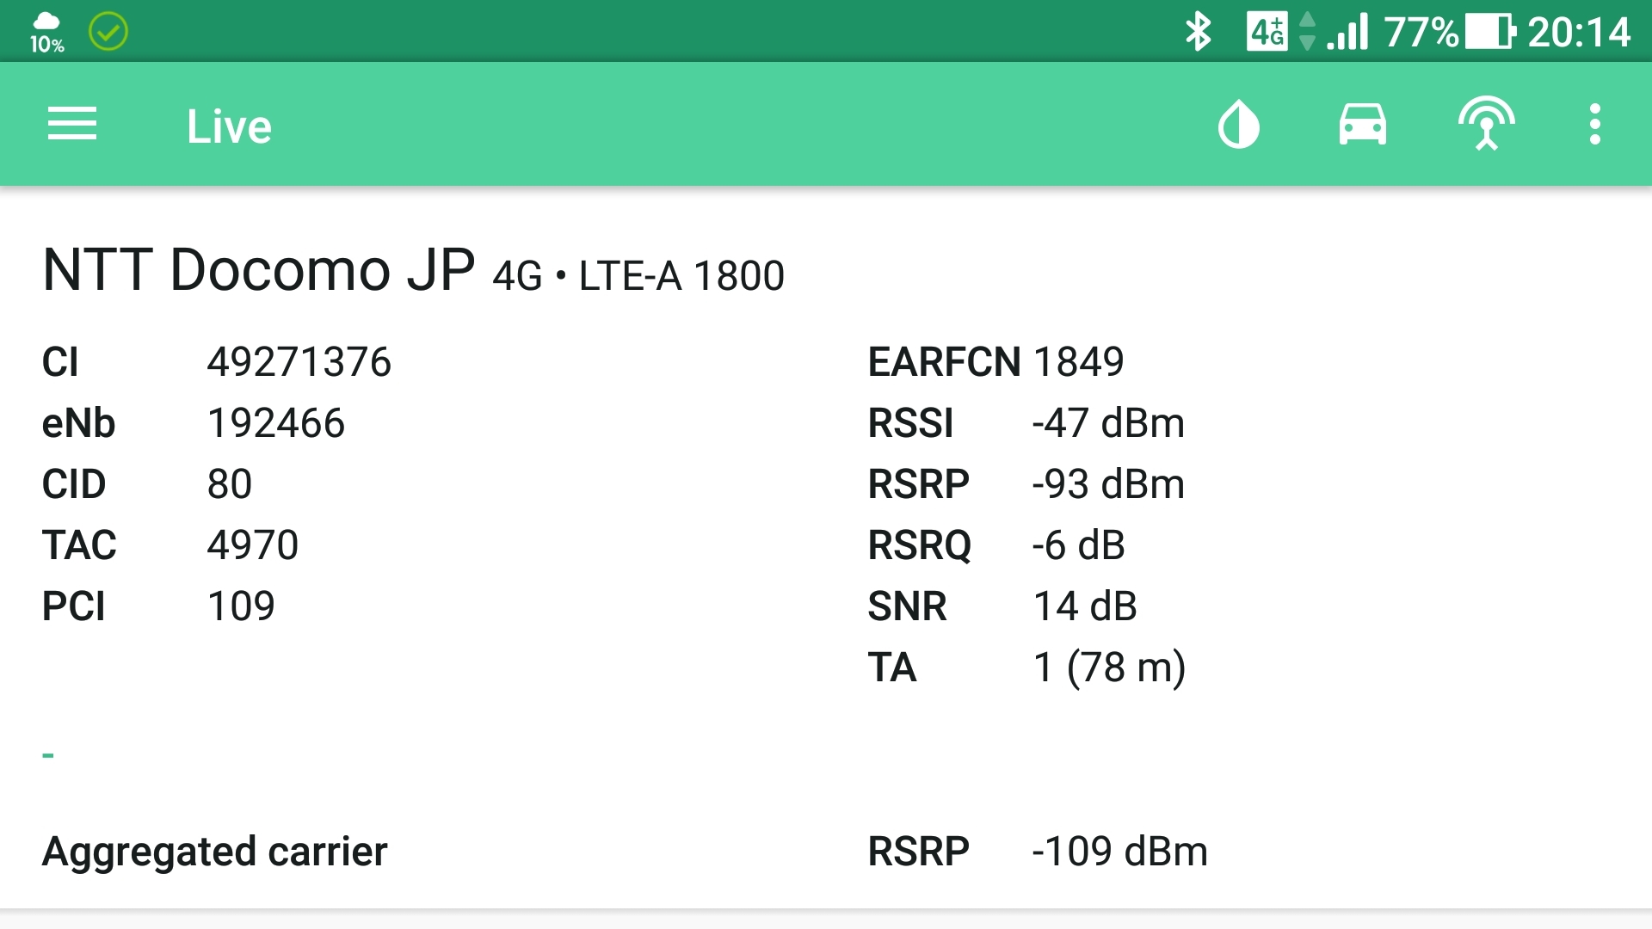
Task: Tap the 20:14 clock in status bar
Action: click(1579, 32)
